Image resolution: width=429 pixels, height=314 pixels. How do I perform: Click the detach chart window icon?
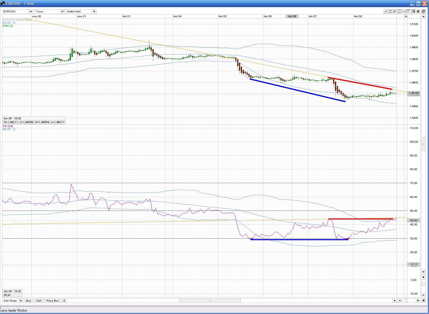pyautogui.click(x=423, y=12)
